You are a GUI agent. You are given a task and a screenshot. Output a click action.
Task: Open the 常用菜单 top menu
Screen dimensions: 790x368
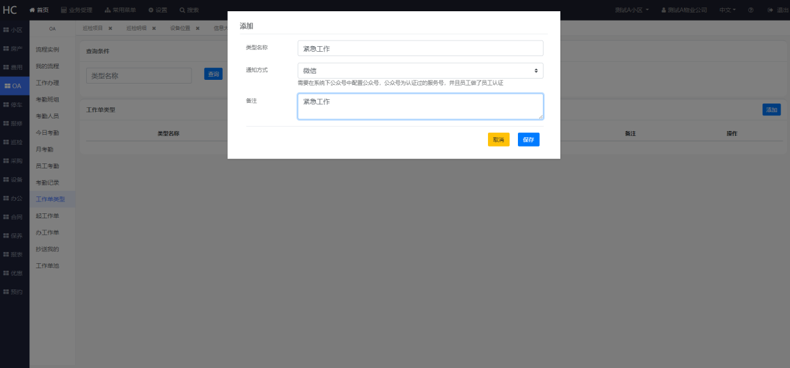click(120, 10)
